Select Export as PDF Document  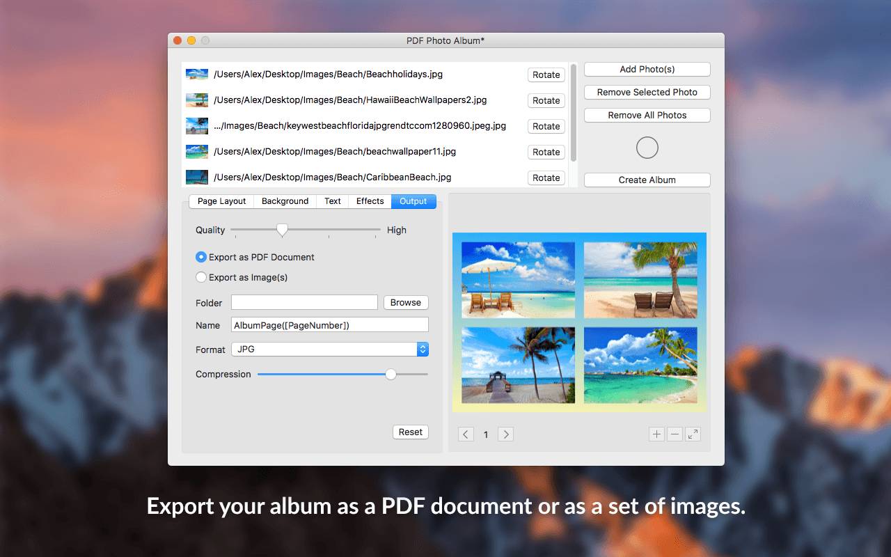(200, 257)
